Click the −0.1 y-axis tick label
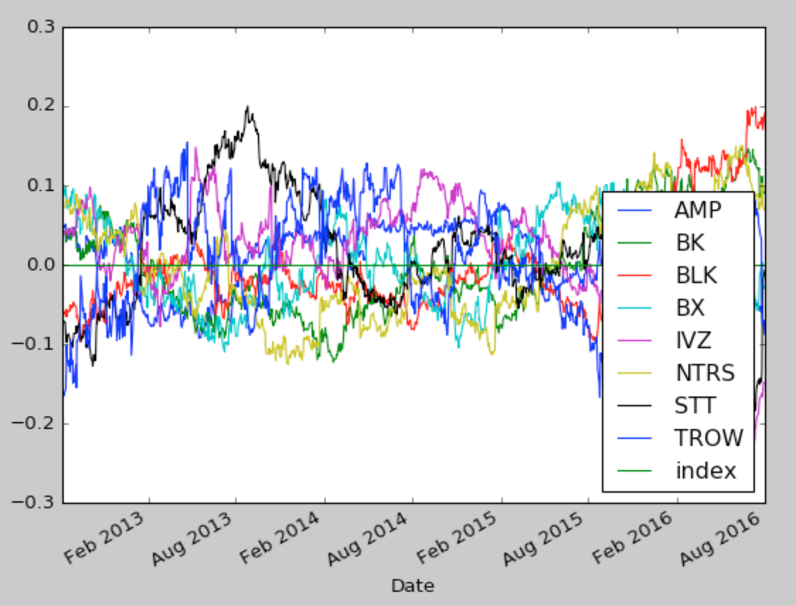 tap(33, 344)
